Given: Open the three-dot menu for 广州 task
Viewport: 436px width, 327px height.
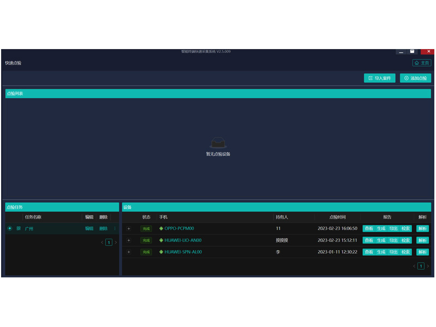Looking at the screenshot, I should pyautogui.click(x=114, y=228).
